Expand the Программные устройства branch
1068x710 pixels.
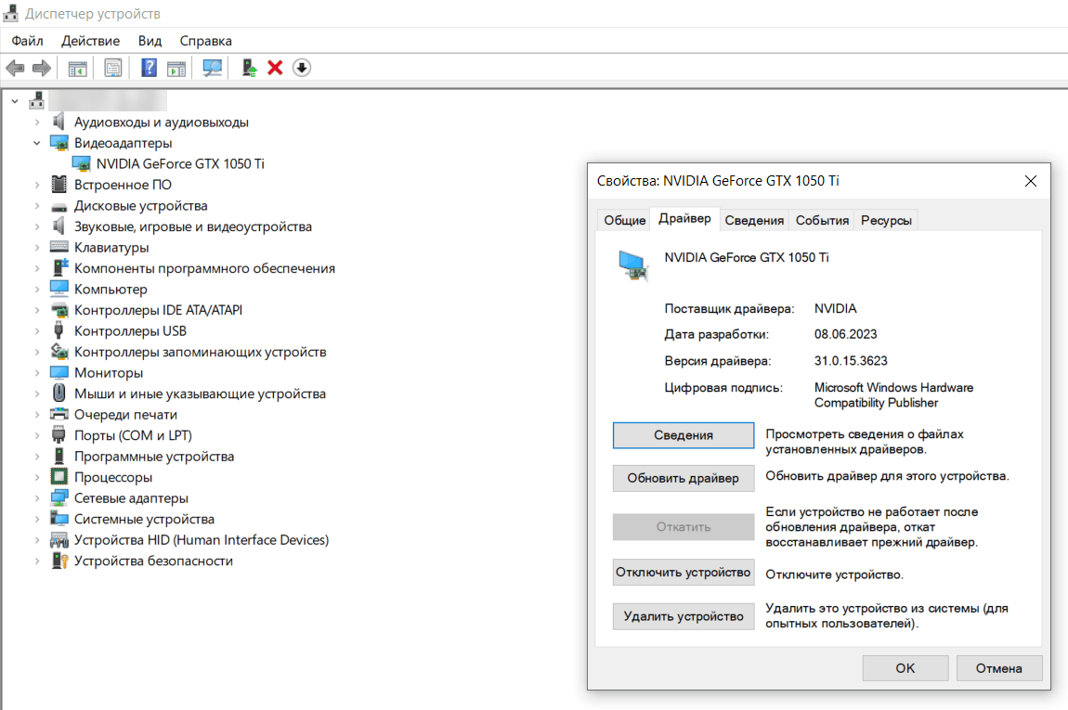pyautogui.click(x=37, y=457)
